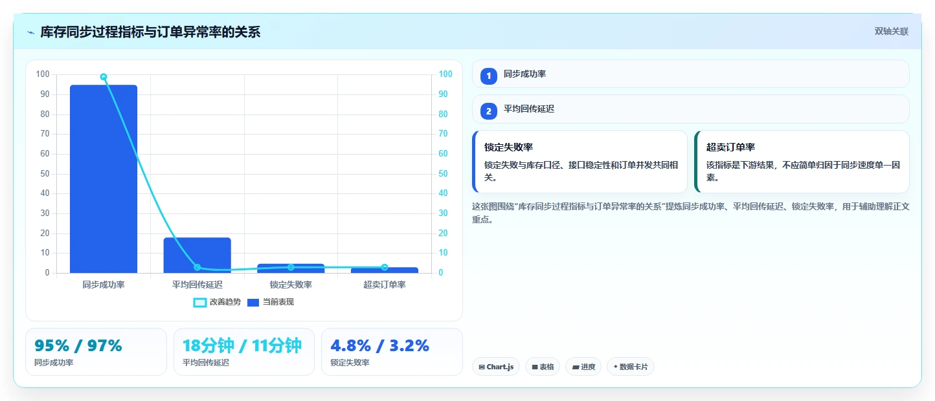Click the title 库存同步过程指标与订单异常率的关系

150,32
